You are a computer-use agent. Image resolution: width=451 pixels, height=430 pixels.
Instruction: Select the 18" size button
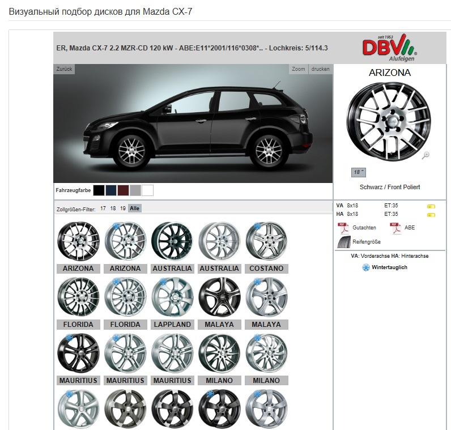pyautogui.click(x=359, y=172)
